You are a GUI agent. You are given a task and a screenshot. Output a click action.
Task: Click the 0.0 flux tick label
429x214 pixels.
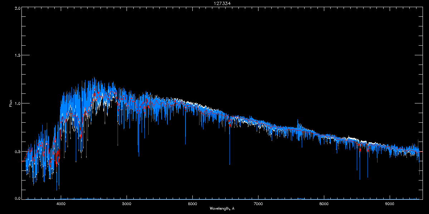point(18,198)
